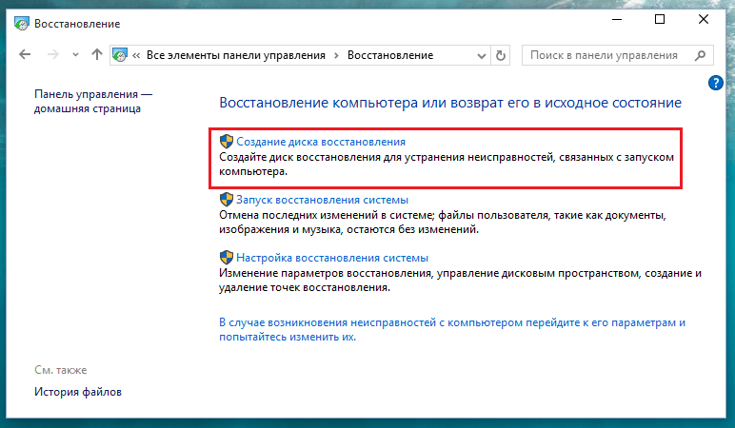
Task: Click the magnifier icon in search box
Action: click(702, 55)
